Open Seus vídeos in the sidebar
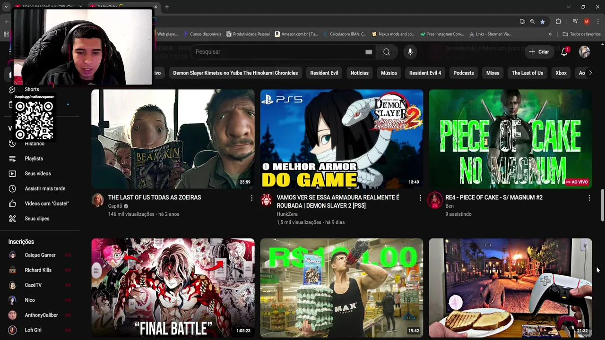Screen dimensions: 605x340 (x=38, y=174)
